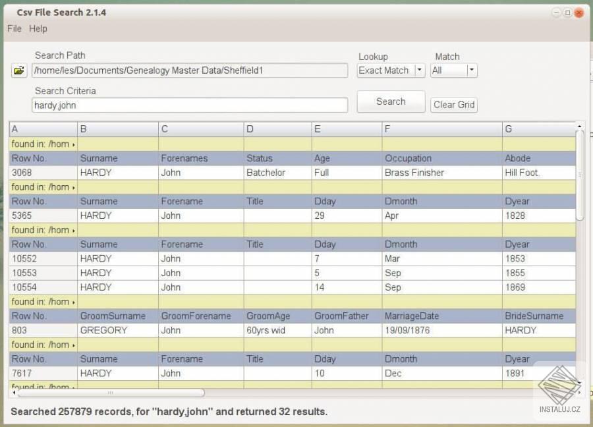Click the window minimize button

(x=556, y=13)
